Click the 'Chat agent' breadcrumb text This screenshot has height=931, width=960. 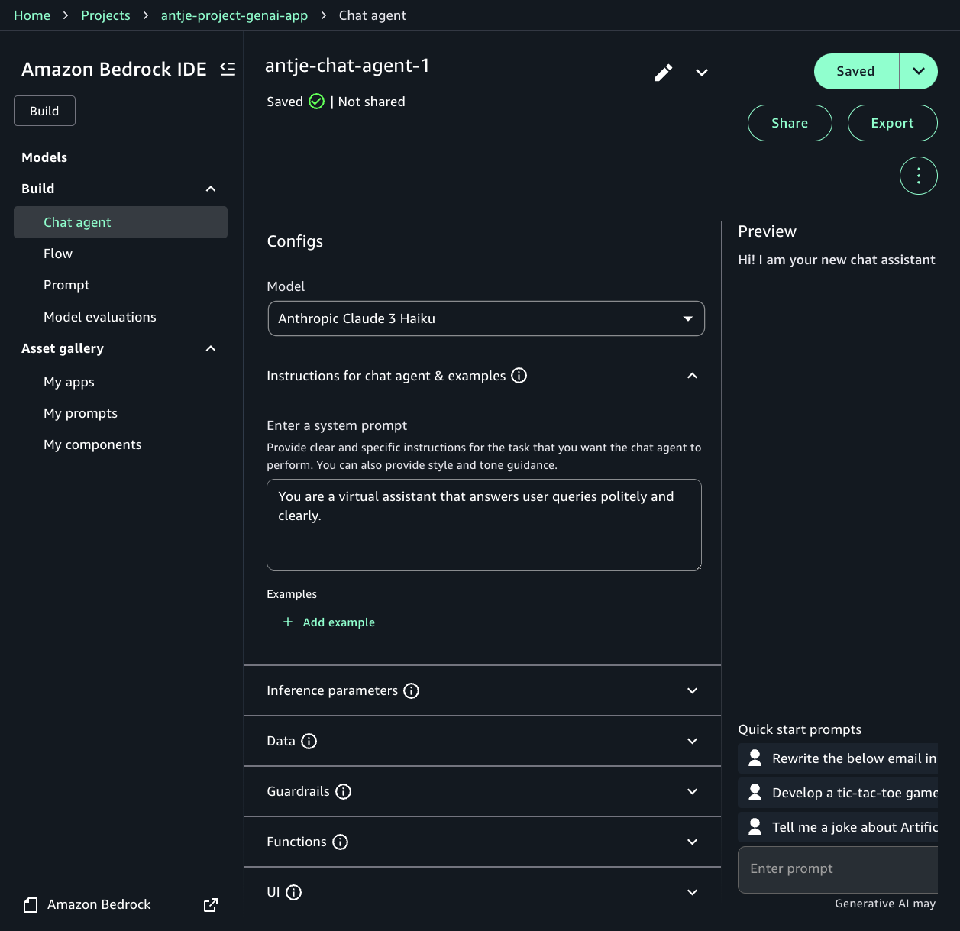(373, 15)
